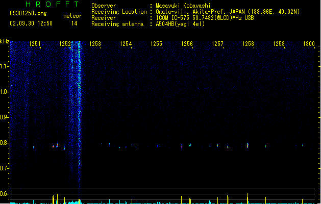Click the 0.7 kHz frequency label
The image size is (321, 204).
(x=4, y=168)
